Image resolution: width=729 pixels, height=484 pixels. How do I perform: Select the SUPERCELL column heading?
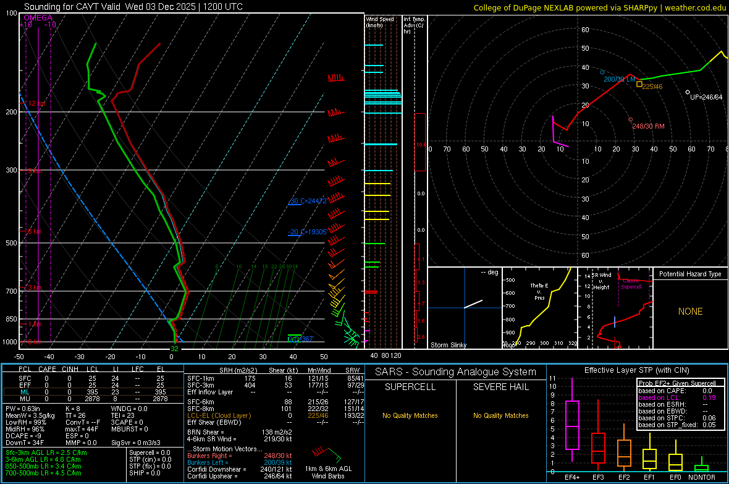click(x=410, y=387)
